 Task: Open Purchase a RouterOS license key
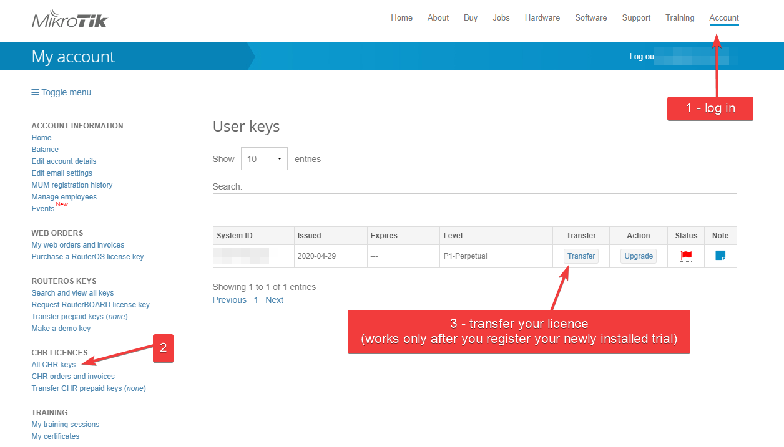(x=87, y=257)
